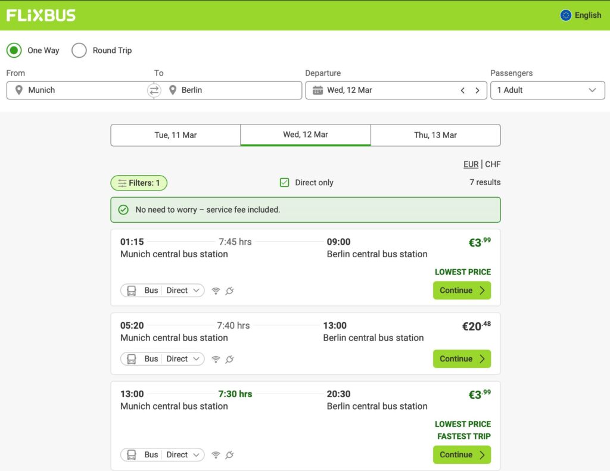Click the From field with Munich
Viewport: 610px width, 471px height.
(x=80, y=91)
